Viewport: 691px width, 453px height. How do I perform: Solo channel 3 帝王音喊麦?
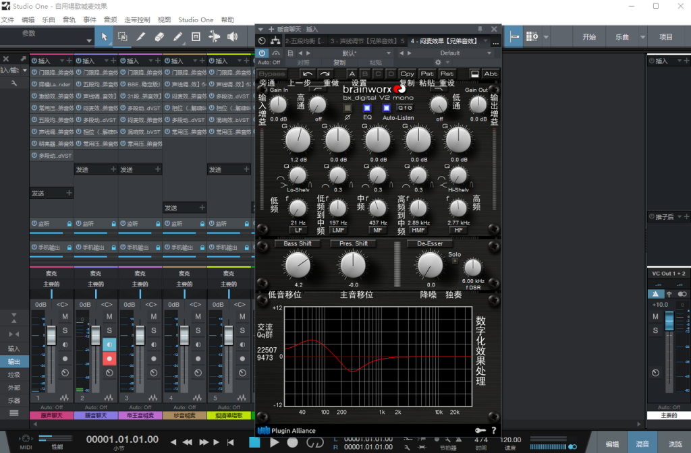(x=153, y=330)
